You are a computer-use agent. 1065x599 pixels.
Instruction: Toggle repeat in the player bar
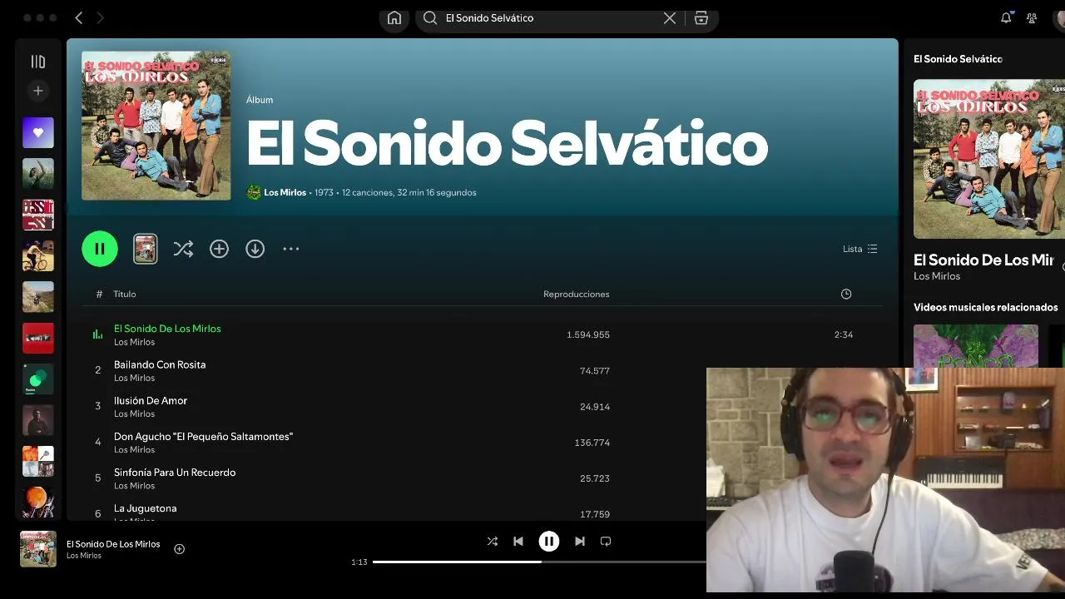tap(606, 541)
